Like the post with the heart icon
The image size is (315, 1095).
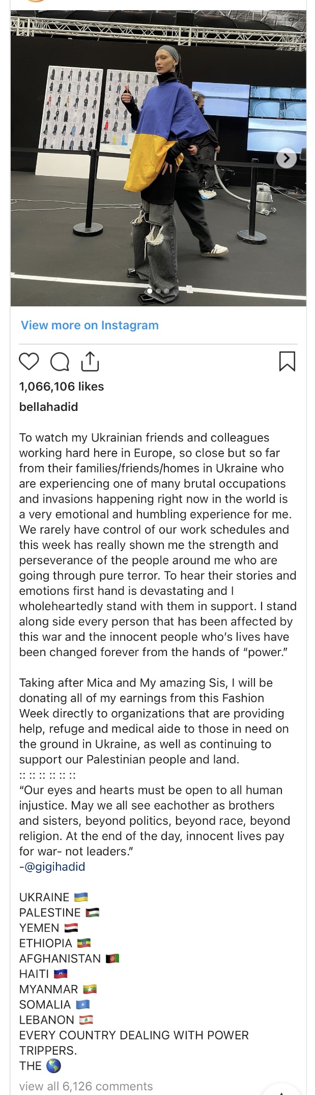point(29,361)
